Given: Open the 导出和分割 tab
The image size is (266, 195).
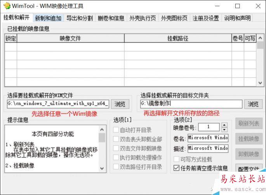Looking at the screenshot, I should click(x=80, y=18).
